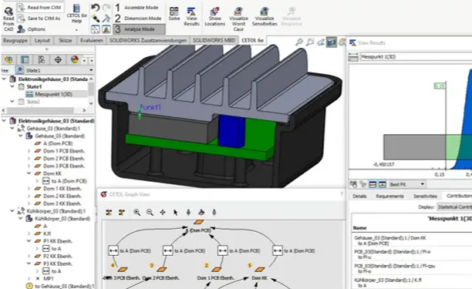Click DisplayManager color sphere icon
The width and height of the screenshot is (472, 289).
[74, 59]
